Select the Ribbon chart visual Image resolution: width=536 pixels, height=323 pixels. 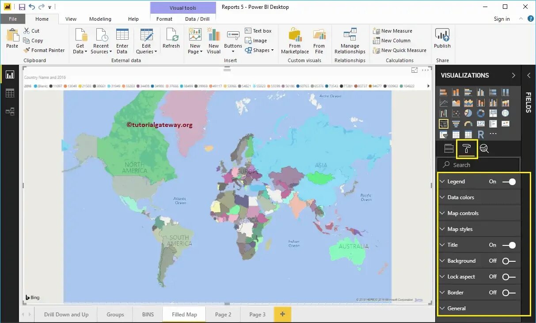[x=506, y=103]
